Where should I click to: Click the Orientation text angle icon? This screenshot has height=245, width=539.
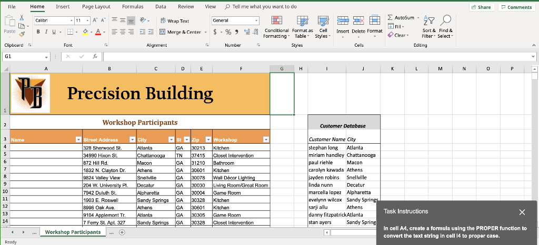143,20
